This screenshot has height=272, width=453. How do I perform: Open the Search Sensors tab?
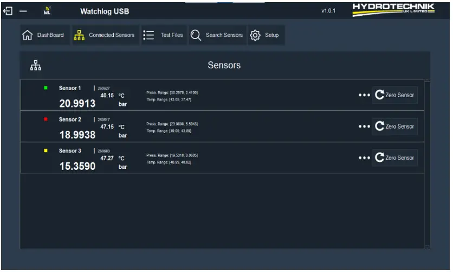[x=217, y=35]
